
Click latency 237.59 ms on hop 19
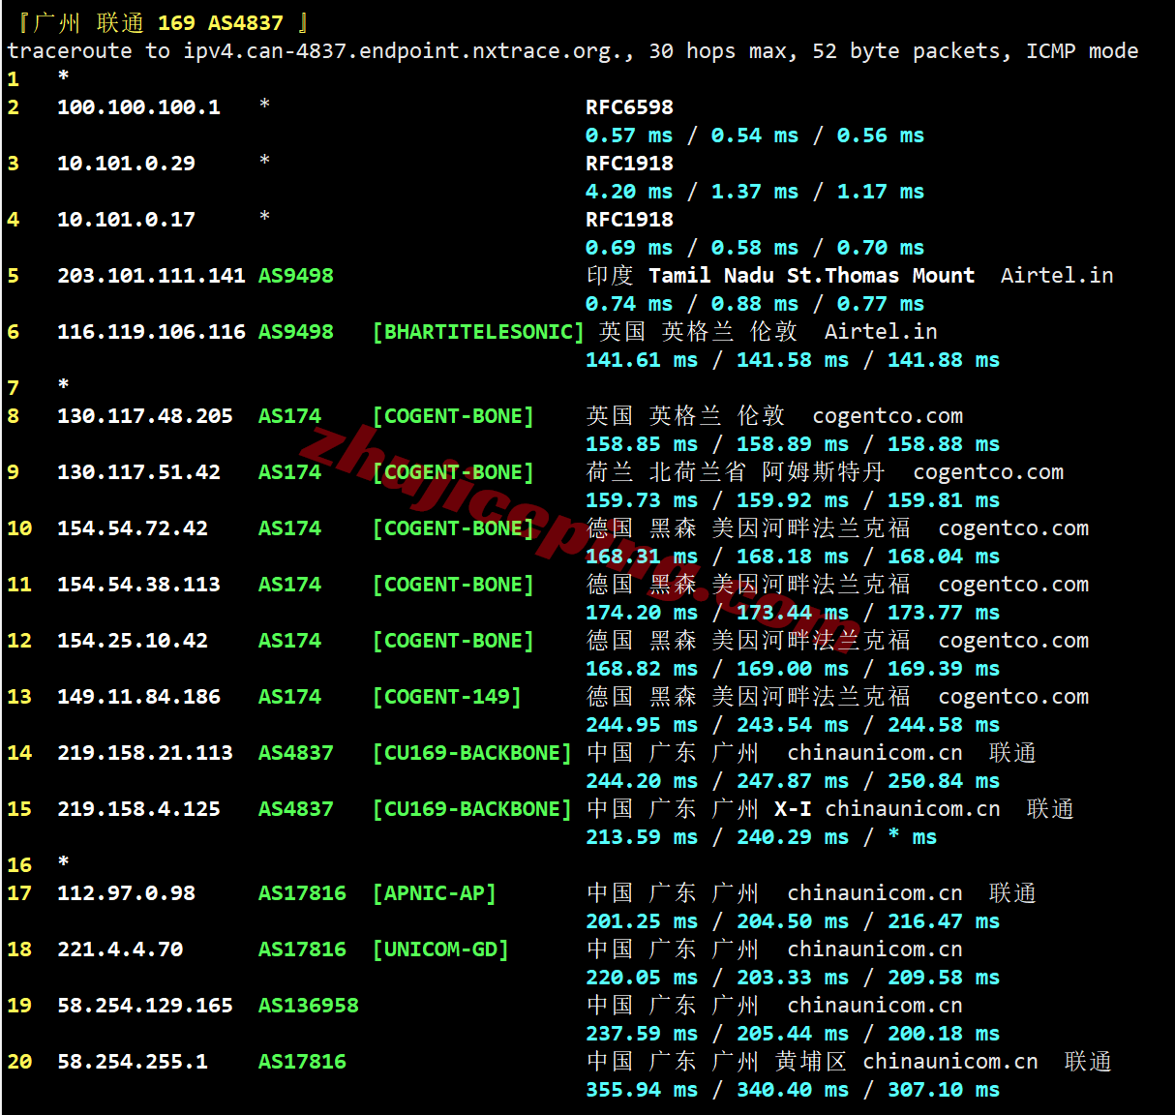[642, 1034]
